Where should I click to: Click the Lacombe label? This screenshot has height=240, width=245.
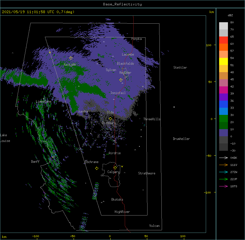(x=128, y=54)
